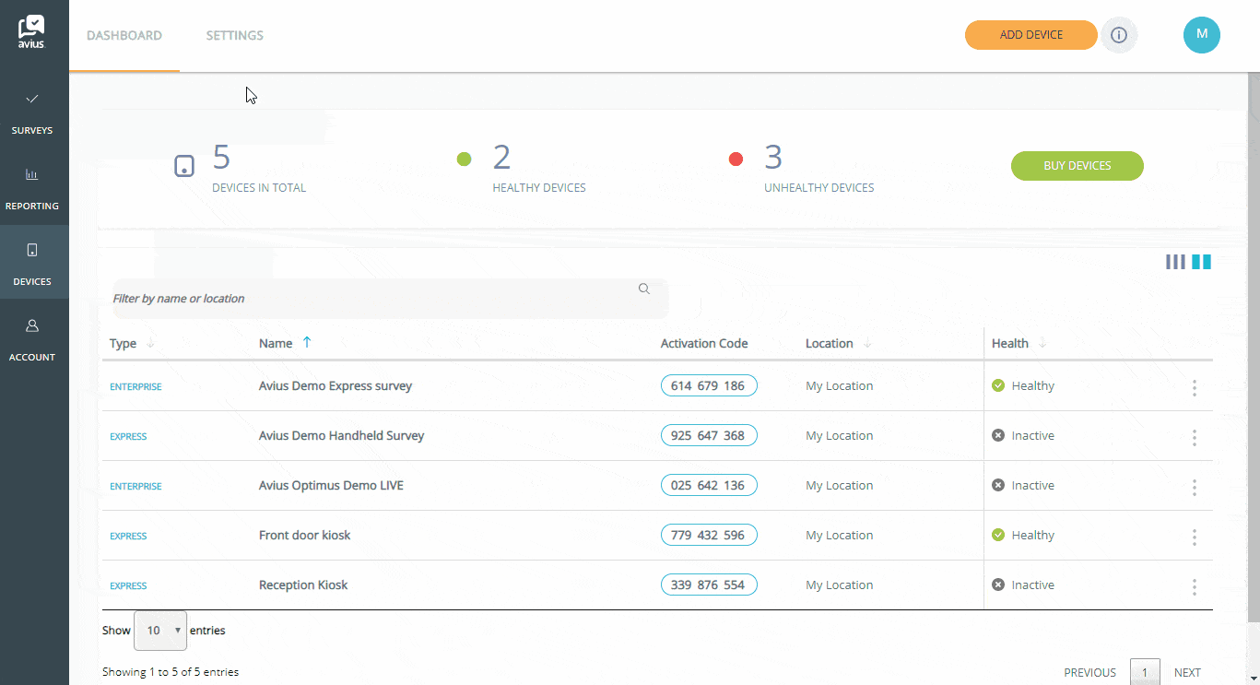Select the Dashboard tab
This screenshot has height=685, width=1260.
coord(124,36)
